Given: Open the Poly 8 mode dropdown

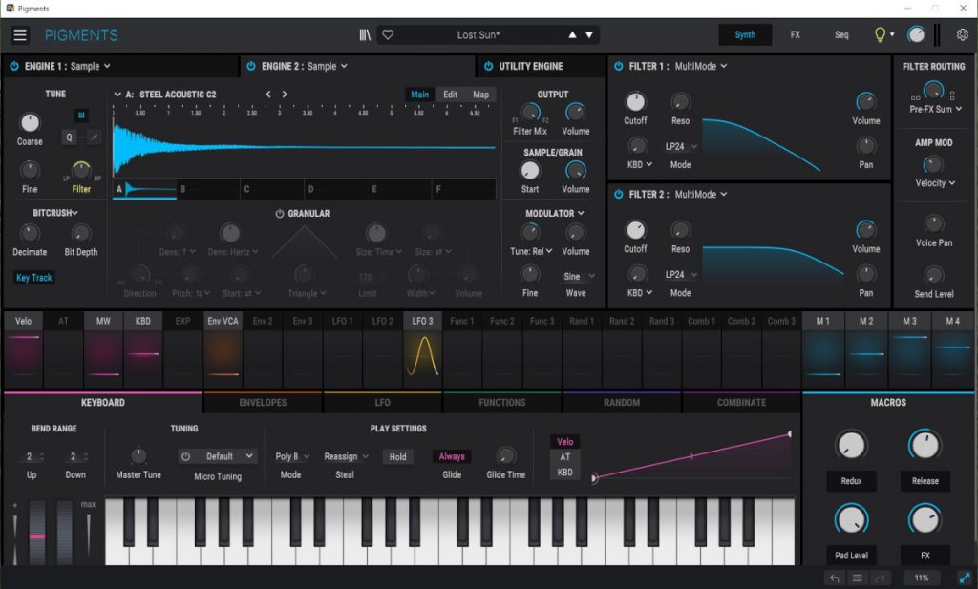Looking at the screenshot, I should tap(292, 457).
